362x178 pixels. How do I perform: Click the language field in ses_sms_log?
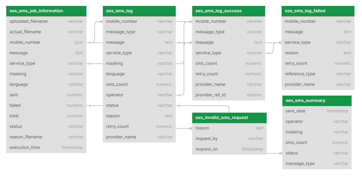[x=139, y=74]
